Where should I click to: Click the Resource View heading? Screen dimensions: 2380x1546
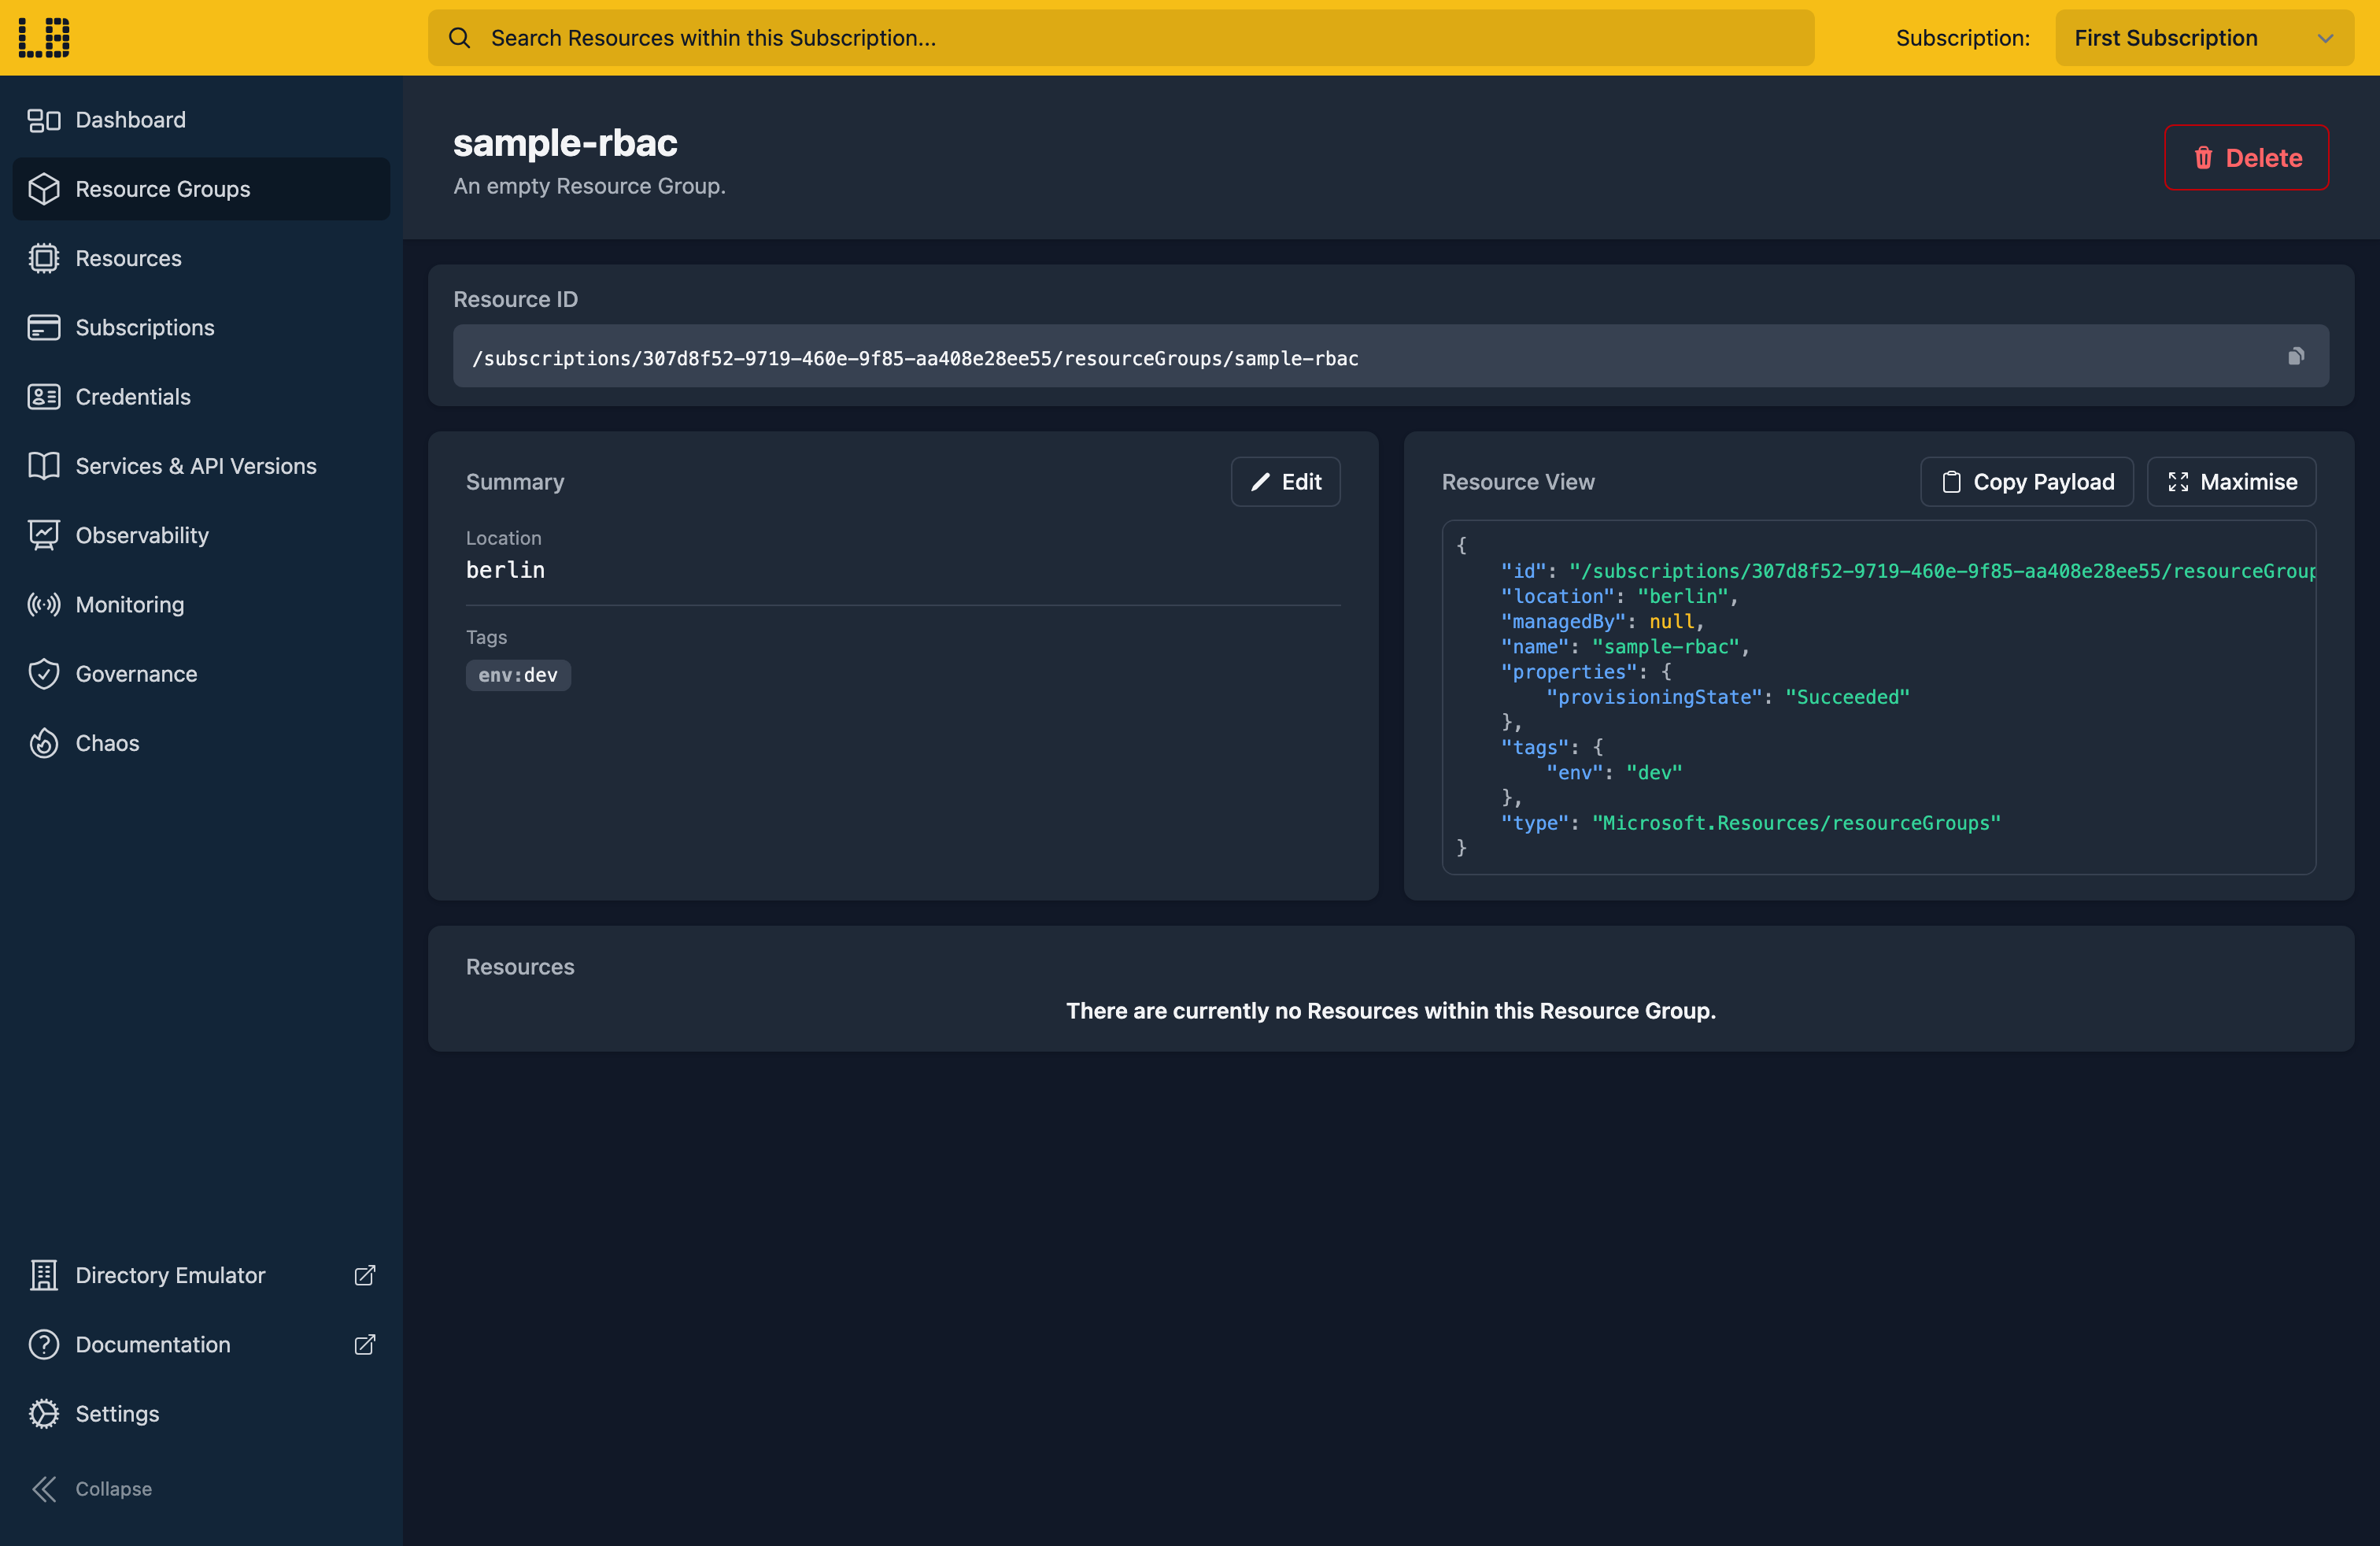pyautogui.click(x=1518, y=482)
